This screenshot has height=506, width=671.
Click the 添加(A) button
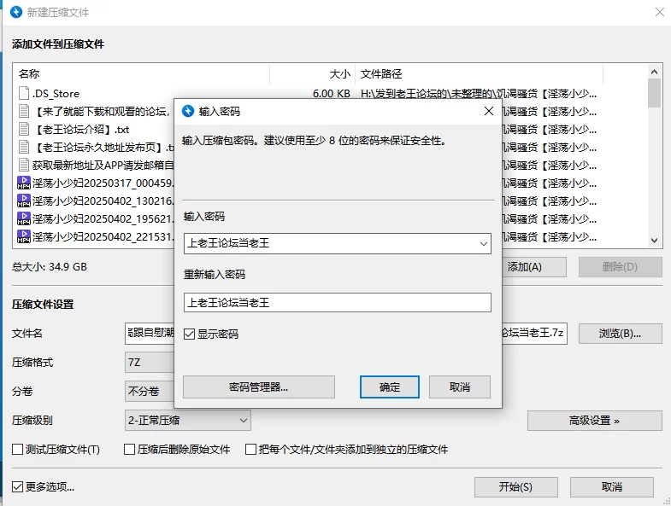pos(534,267)
